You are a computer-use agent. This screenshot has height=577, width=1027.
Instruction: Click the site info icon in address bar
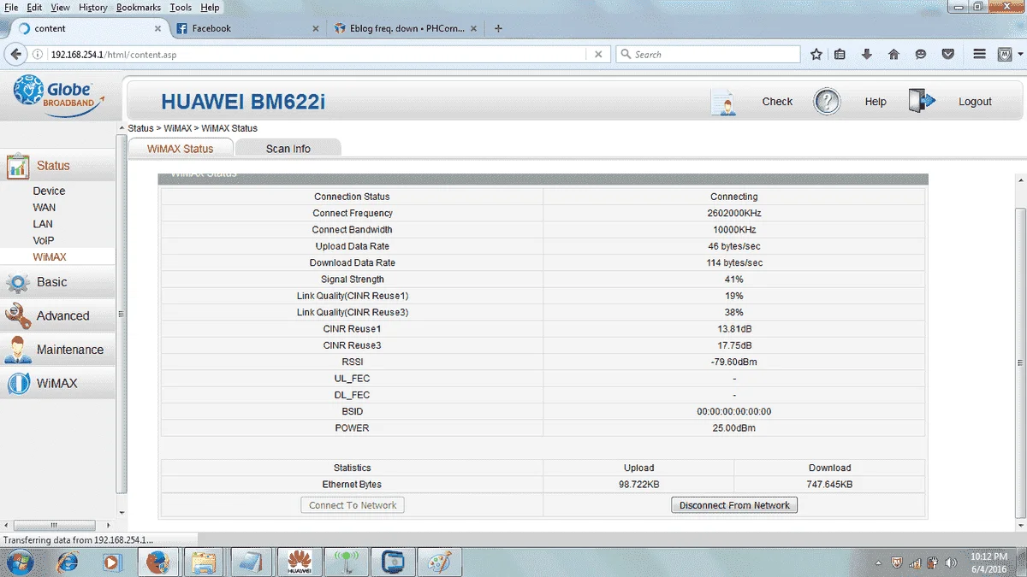(38, 54)
